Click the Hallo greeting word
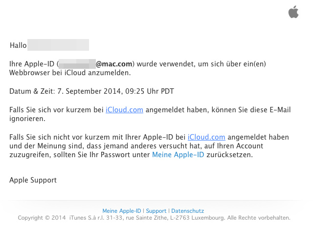Viewport: 313px width, 225px height. [x=18, y=45]
